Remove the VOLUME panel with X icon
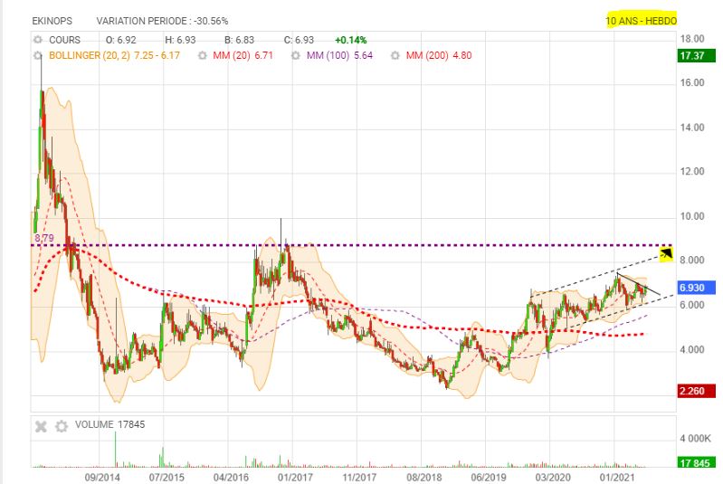 41,426
